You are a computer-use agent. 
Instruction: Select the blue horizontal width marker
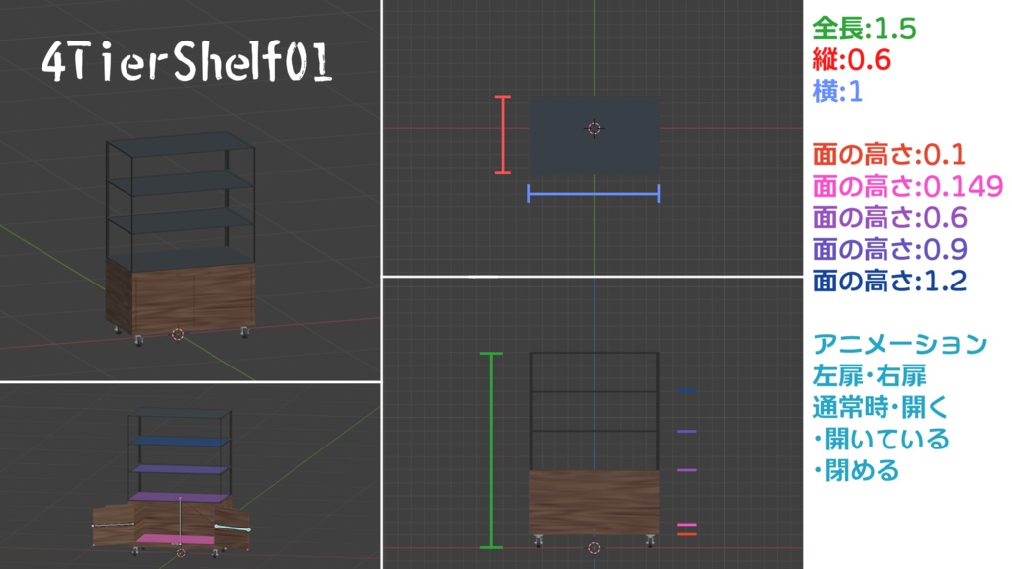pos(593,193)
